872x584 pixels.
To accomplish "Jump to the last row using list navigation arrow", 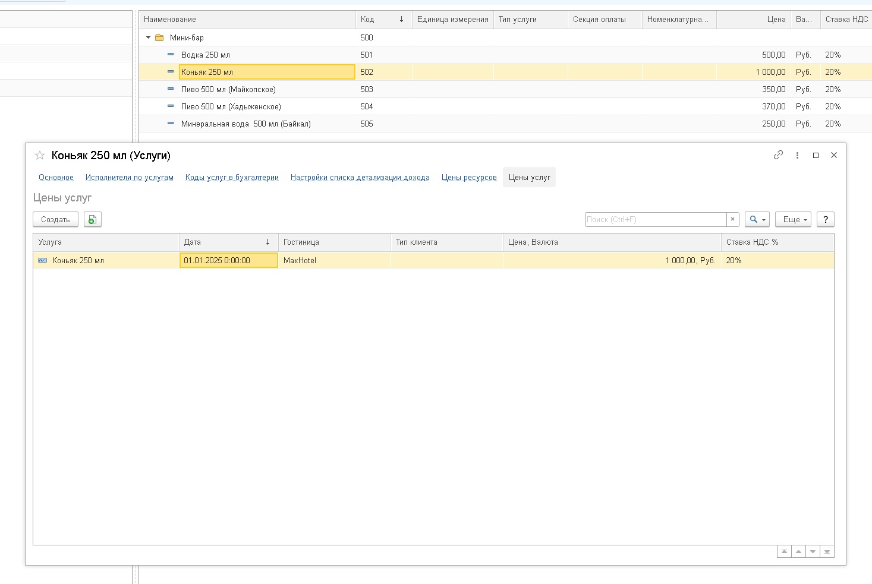I will [827, 552].
